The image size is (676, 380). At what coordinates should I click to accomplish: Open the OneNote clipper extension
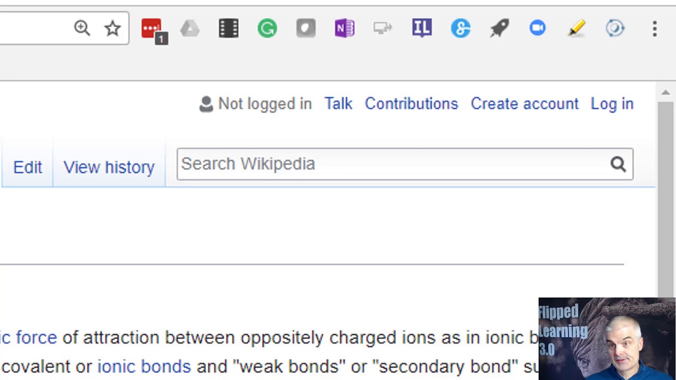(344, 28)
